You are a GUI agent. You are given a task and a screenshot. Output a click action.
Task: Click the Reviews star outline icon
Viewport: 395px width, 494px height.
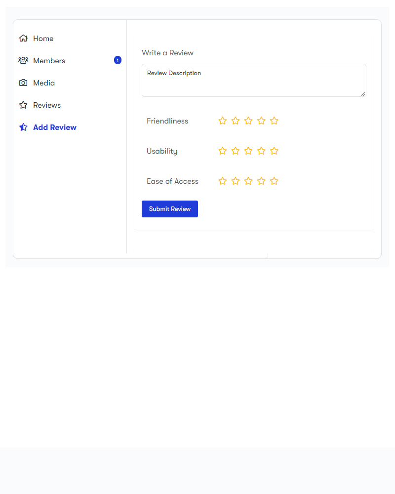click(x=23, y=105)
